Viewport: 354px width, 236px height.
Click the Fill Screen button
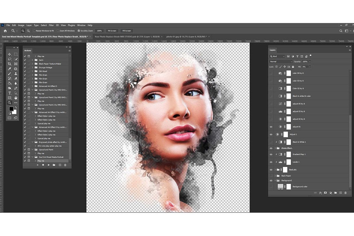click(127, 31)
